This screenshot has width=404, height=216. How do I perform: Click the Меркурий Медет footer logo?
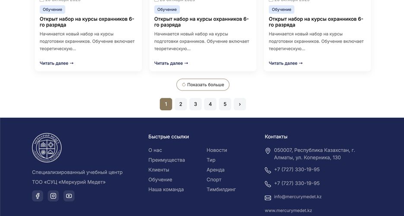coord(47,148)
